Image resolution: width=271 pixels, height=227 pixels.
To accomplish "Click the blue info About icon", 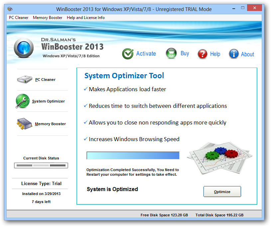I will [x=234, y=54].
